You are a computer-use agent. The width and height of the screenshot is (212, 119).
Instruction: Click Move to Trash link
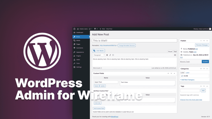[185, 62]
